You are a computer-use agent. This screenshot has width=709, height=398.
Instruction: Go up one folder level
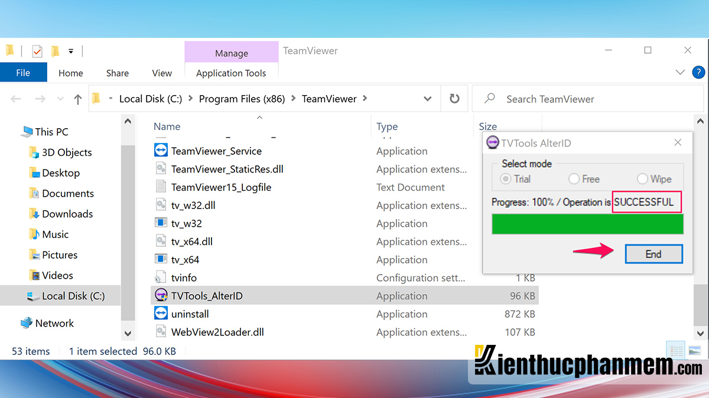coord(77,99)
